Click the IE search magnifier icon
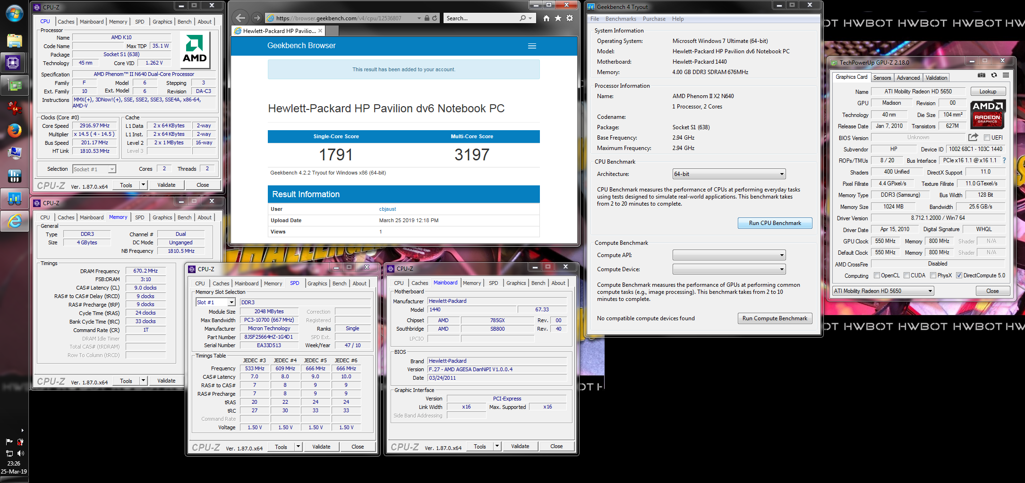1025x483 pixels. [522, 18]
